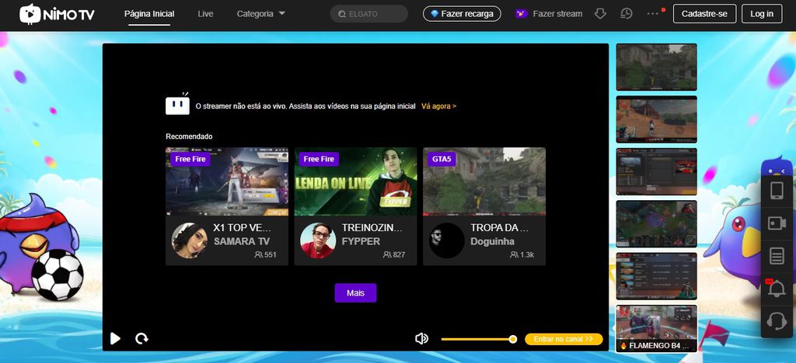Click Doguinha streamer avatar
Screen dimensions: 796x363
coord(447,240)
